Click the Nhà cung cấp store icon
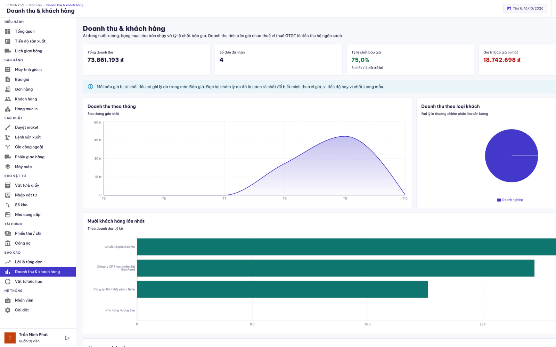 8,215
